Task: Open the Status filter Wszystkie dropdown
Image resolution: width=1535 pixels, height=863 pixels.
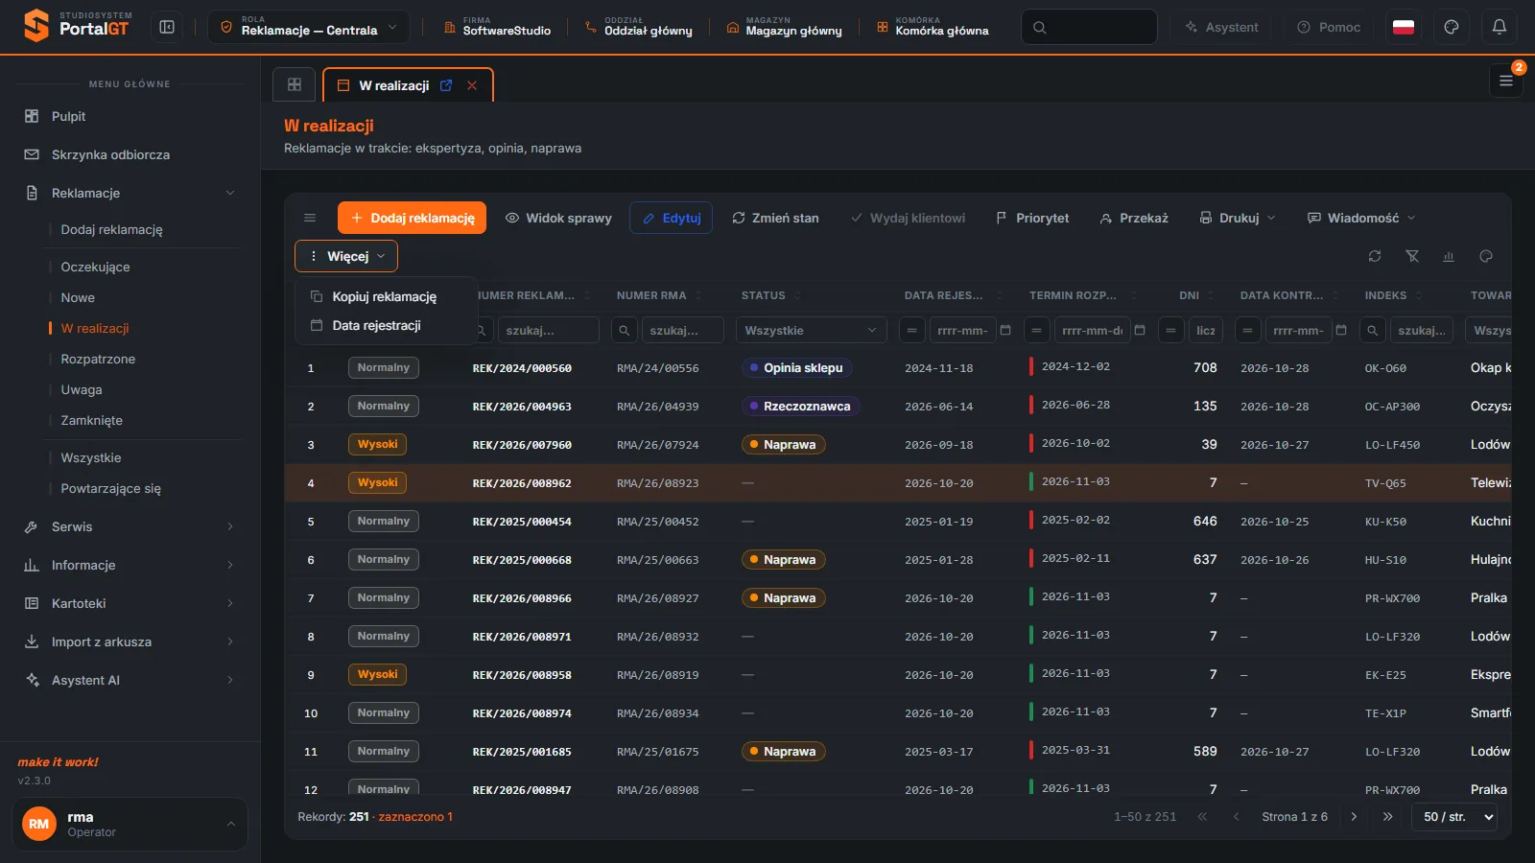Action: pyautogui.click(x=811, y=330)
